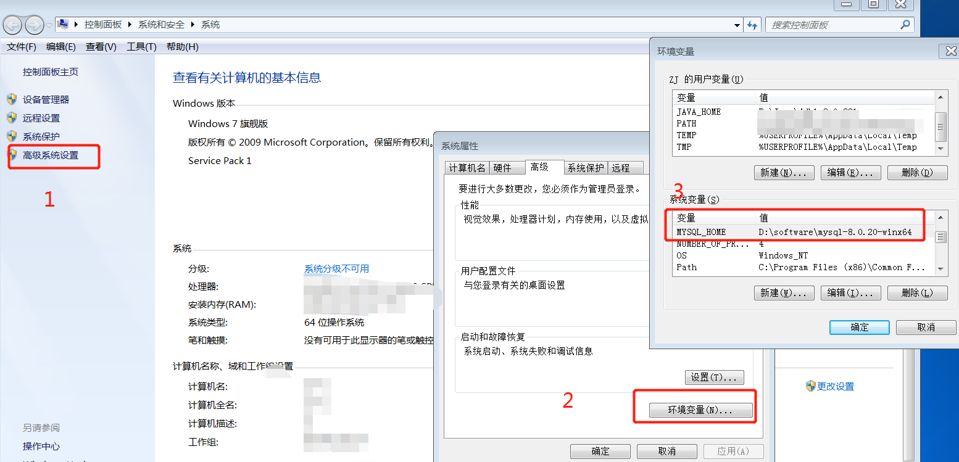Viewport: 959px width, 462px height.
Task: Open 系统保护 link in sidebar
Action: [x=41, y=136]
